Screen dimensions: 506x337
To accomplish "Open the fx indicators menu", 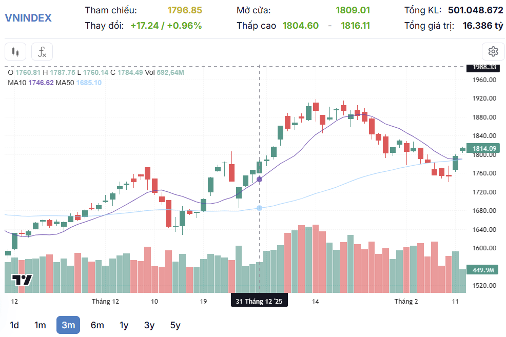I will [x=42, y=52].
